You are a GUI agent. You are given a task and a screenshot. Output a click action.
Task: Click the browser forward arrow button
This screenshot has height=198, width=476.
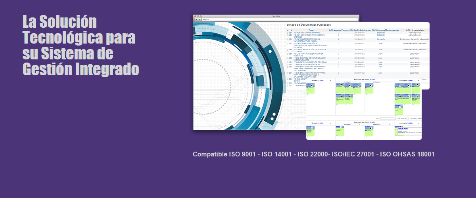[x=199, y=19]
